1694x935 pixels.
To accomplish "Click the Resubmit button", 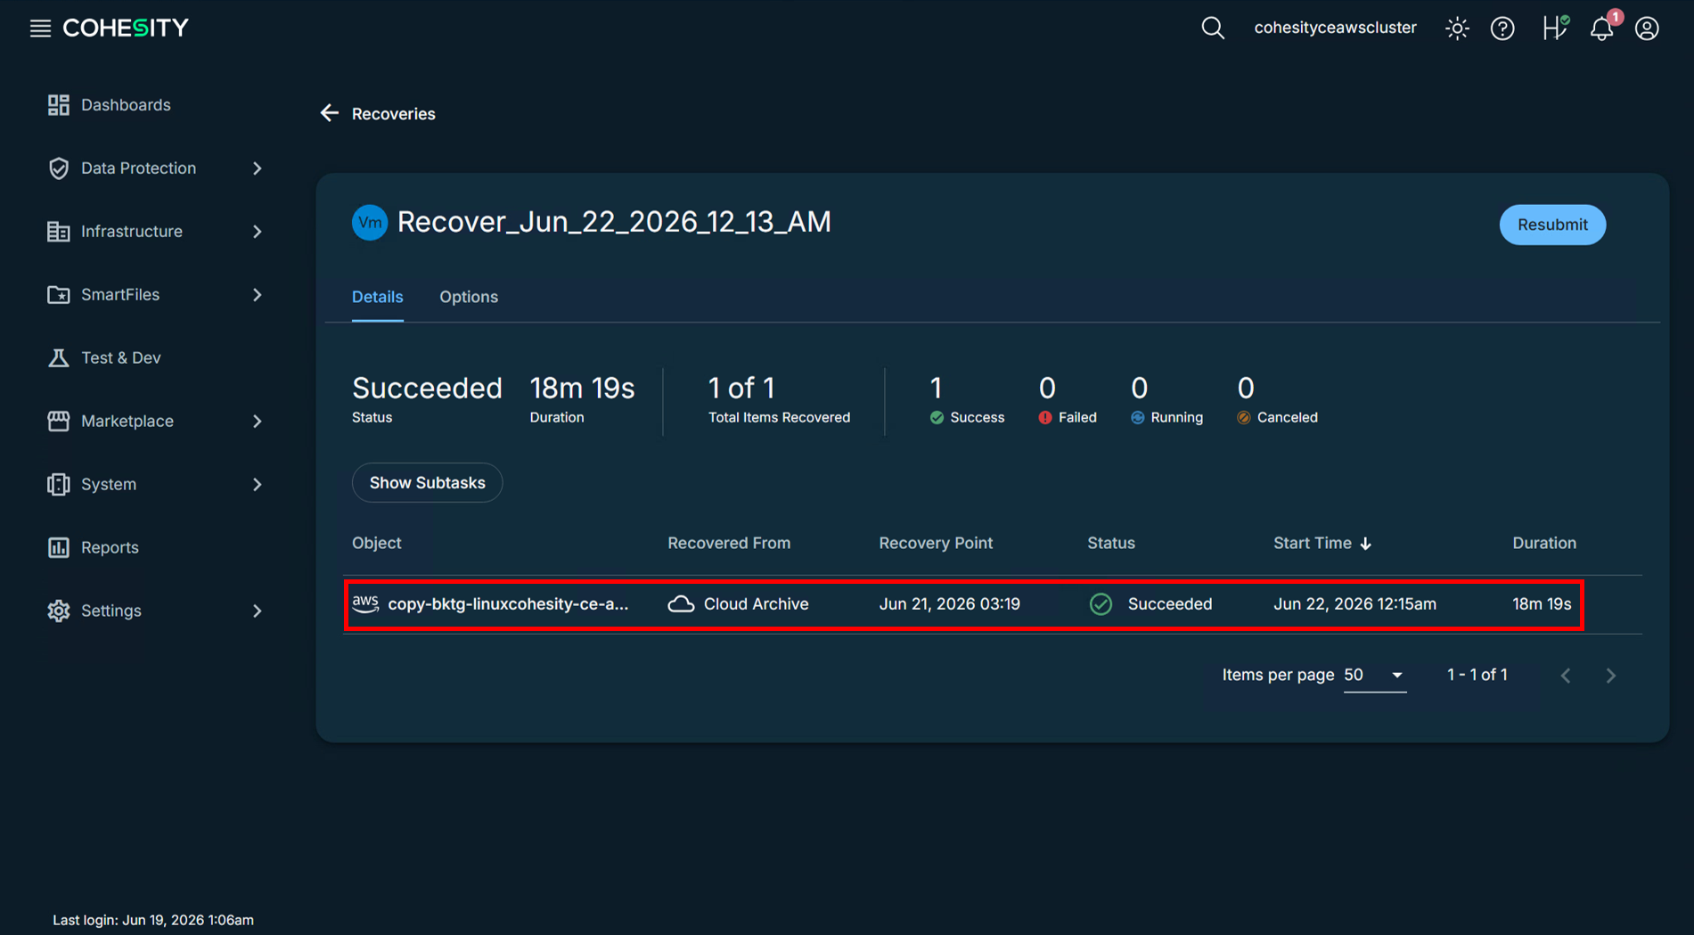I will pos(1552,225).
